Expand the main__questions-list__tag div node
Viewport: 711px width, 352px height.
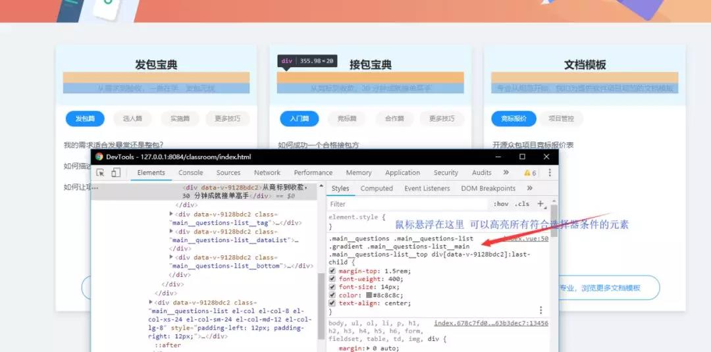tap(172, 214)
